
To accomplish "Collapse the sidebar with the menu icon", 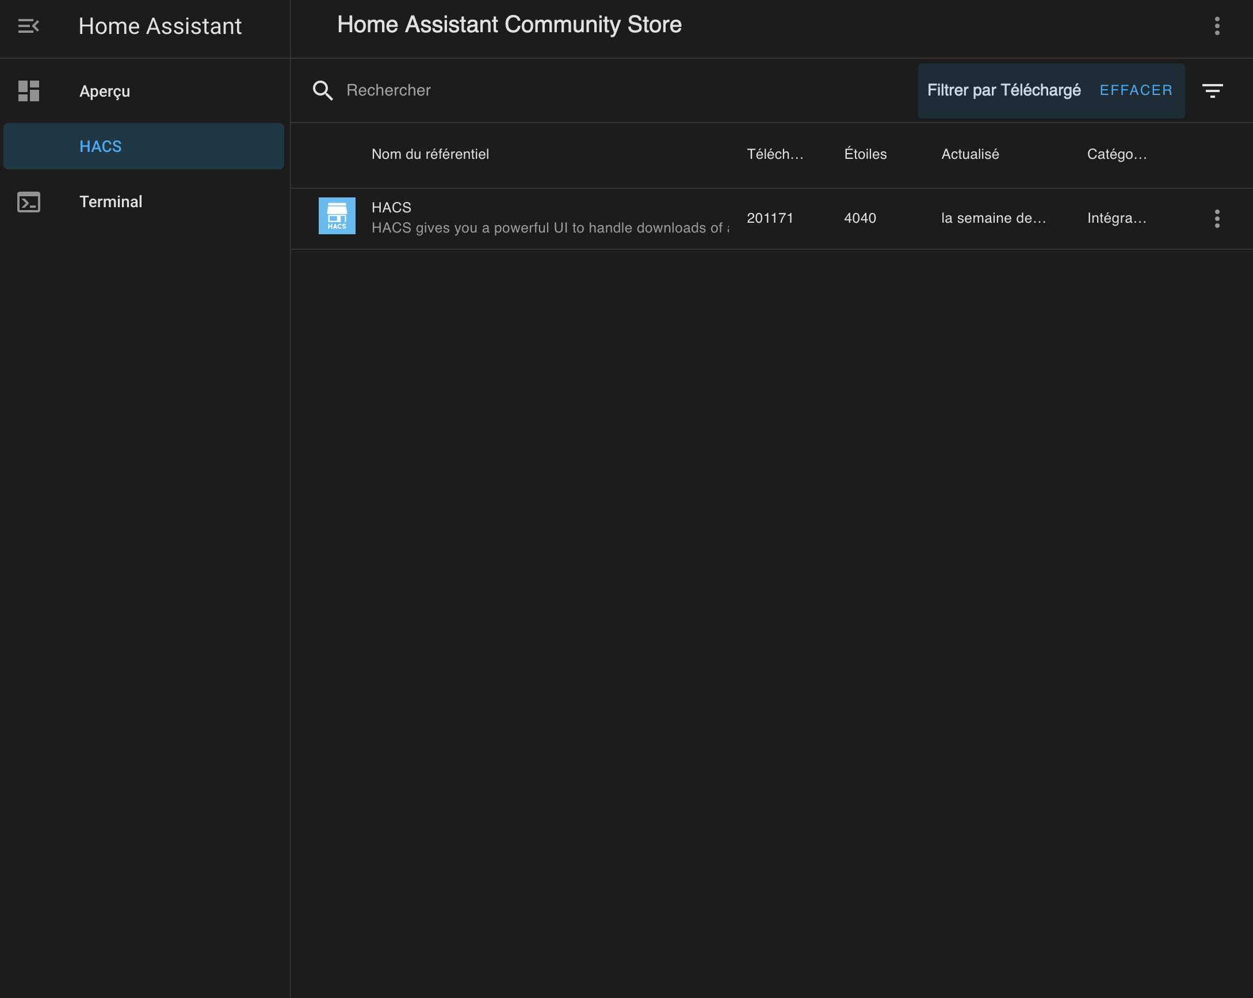I will [28, 26].
